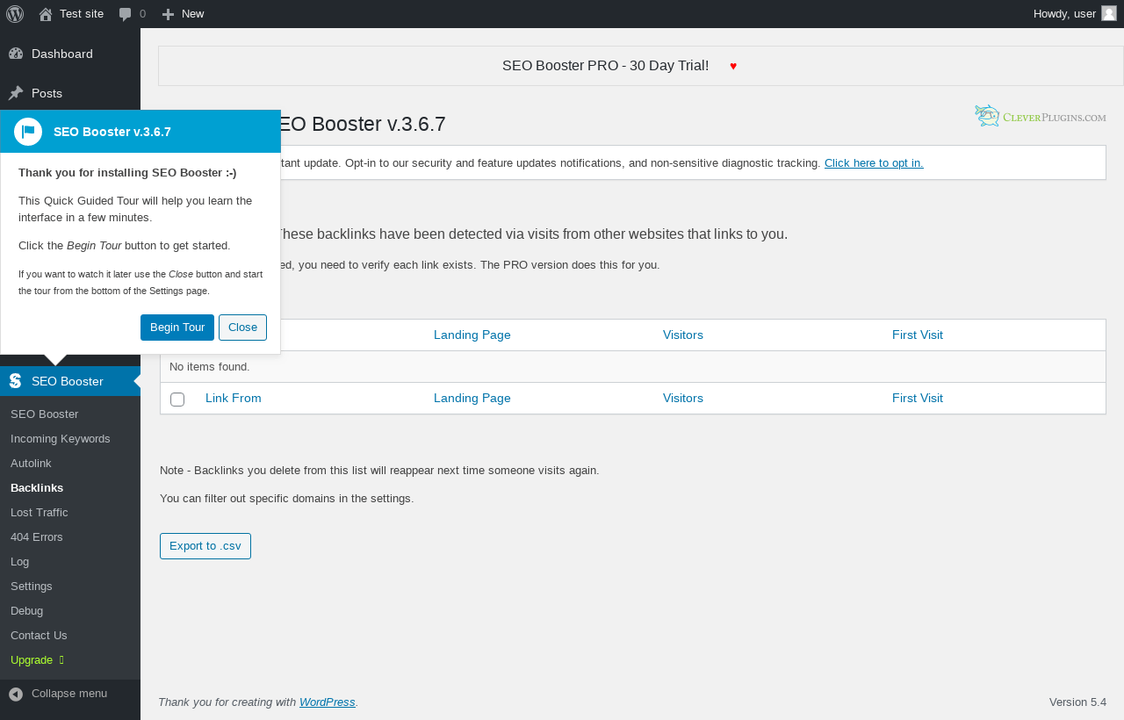Click Export to .csv button
Viewport: 1124px width, 720px height.
[x=205, y=546]
